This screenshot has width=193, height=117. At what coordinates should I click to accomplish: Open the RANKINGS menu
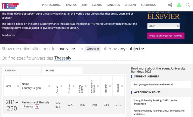pos(113,5)
